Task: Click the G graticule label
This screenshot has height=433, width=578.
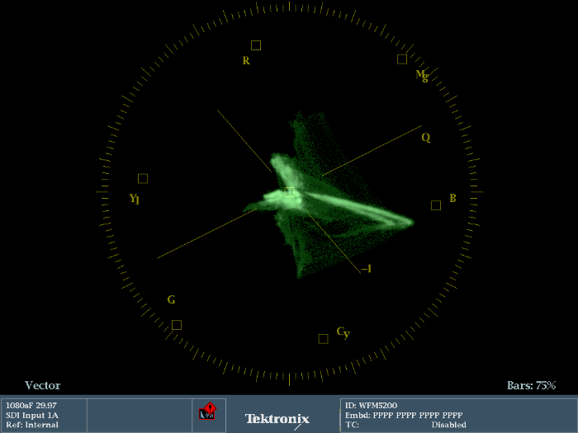Action: (171, 299)
